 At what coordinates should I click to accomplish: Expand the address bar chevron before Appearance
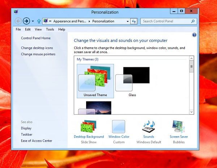click(50, 21)
